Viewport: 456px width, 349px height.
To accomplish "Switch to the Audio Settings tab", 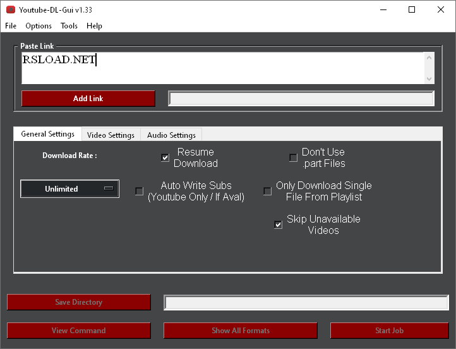I will tap(171, 135).
